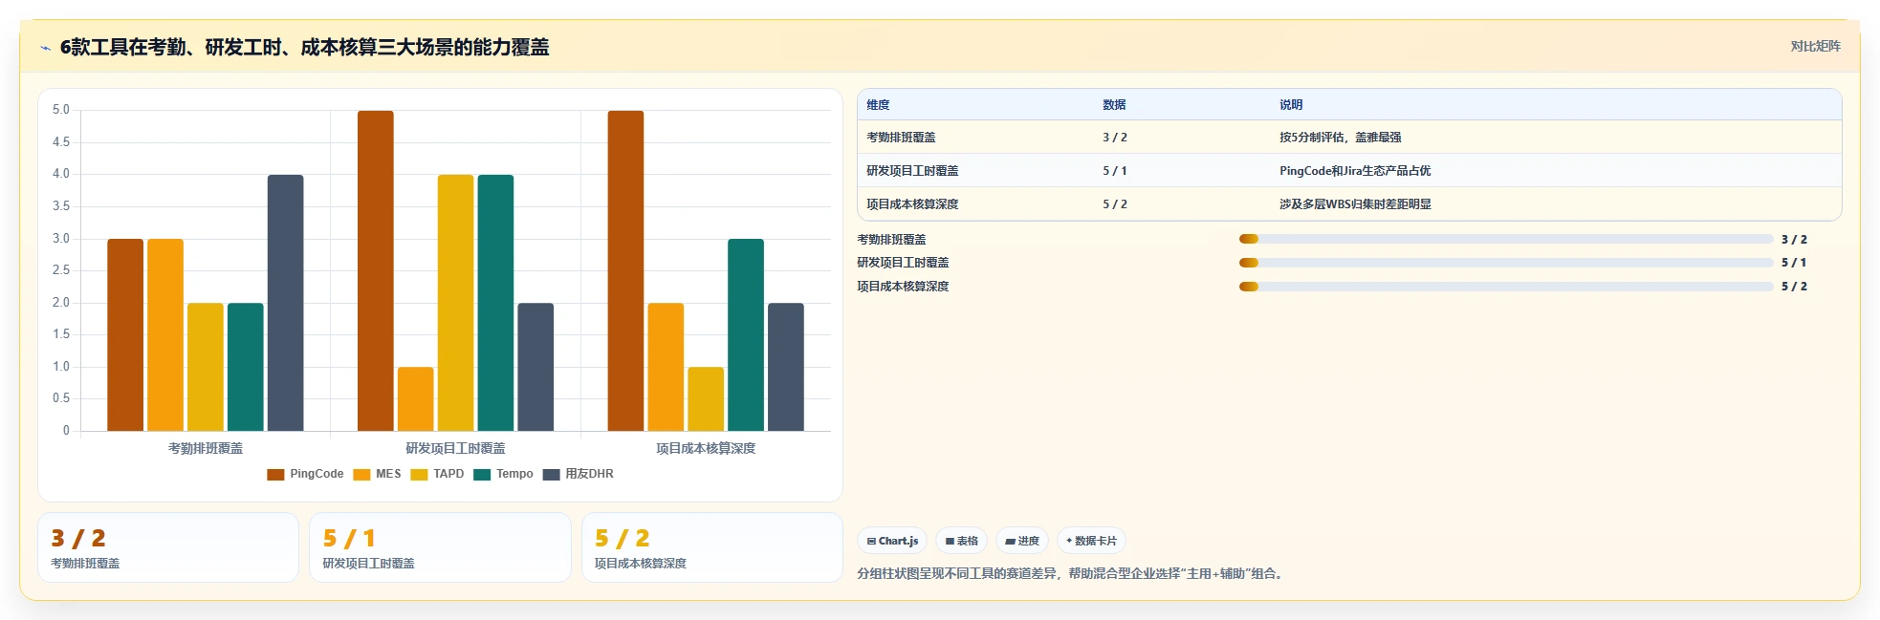Screen dimensions: 1880x620
Task: Click the 考勤排班覆盖 x-axis label
Action: click(x=206, y=448)
